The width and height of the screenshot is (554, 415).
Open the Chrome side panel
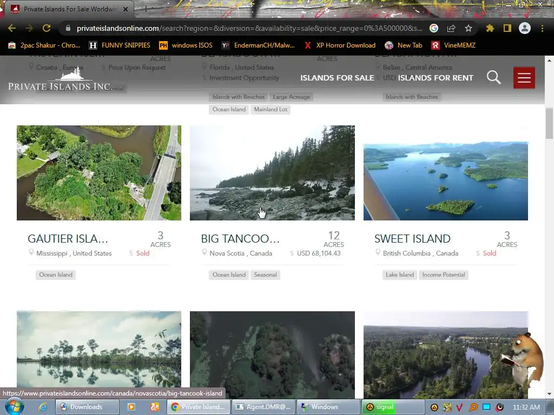pos(507,28)
